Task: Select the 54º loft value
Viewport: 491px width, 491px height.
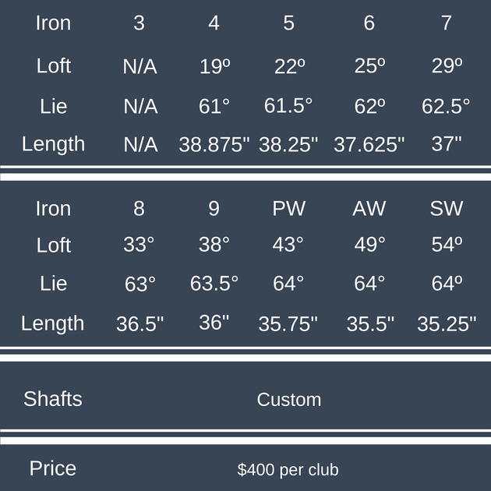Action: (x=447, y=245)
